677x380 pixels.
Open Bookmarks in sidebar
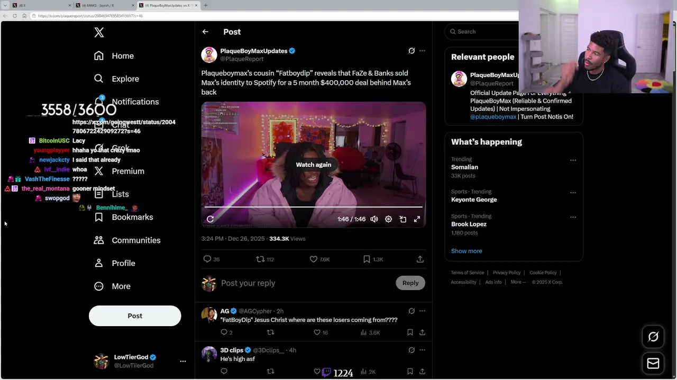coord(123,217)
